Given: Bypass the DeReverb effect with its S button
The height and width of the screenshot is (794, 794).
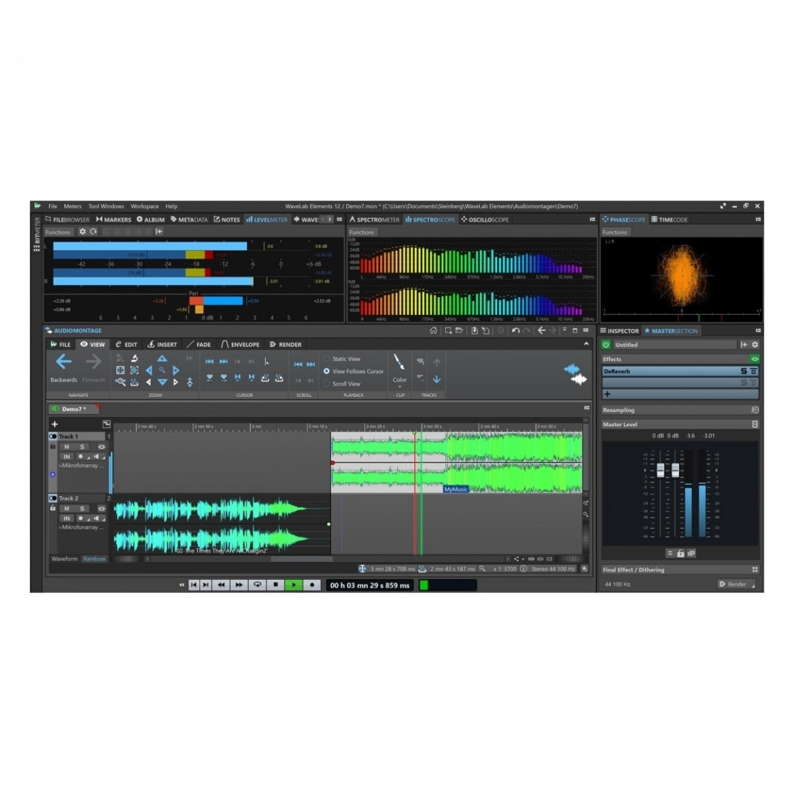Looking at the screenshot, I should [x=744, y=371].
